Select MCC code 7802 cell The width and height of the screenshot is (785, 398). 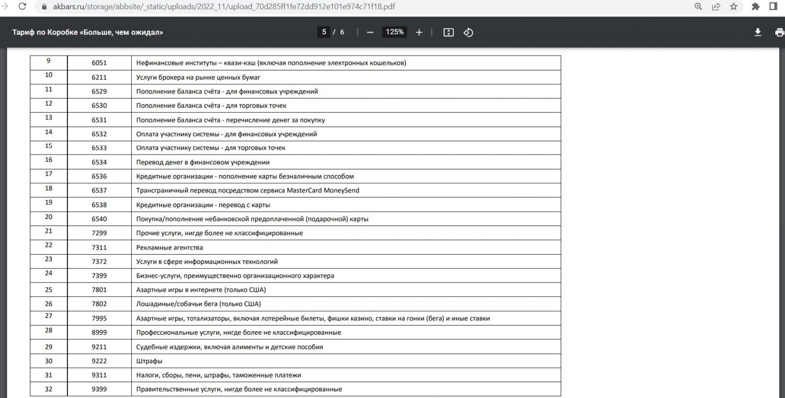coord(99,304)
